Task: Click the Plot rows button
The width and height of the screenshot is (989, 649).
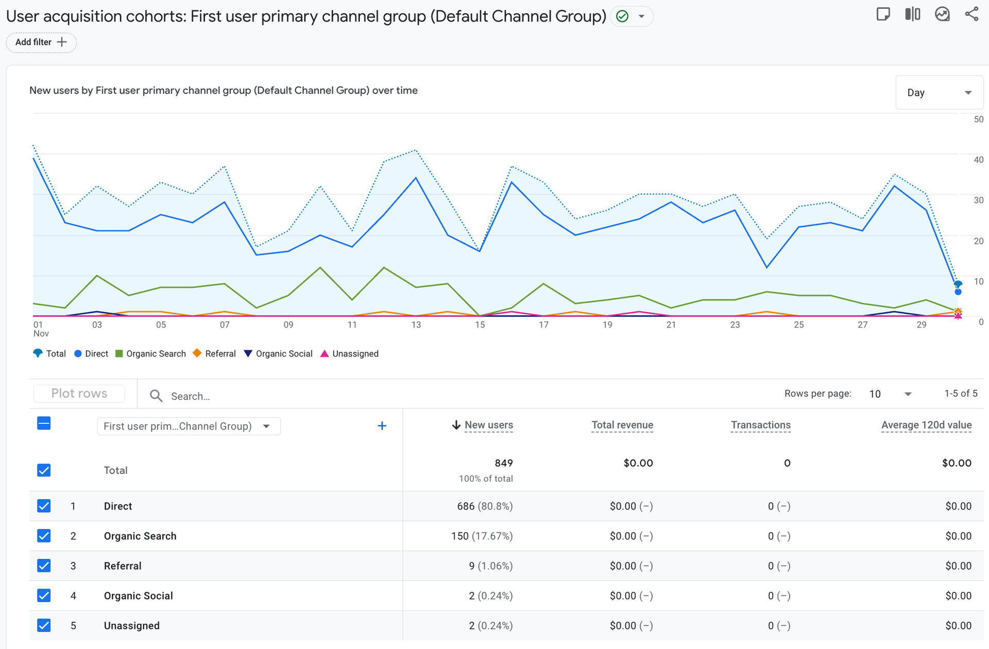Action: click(x=79, y=394)
